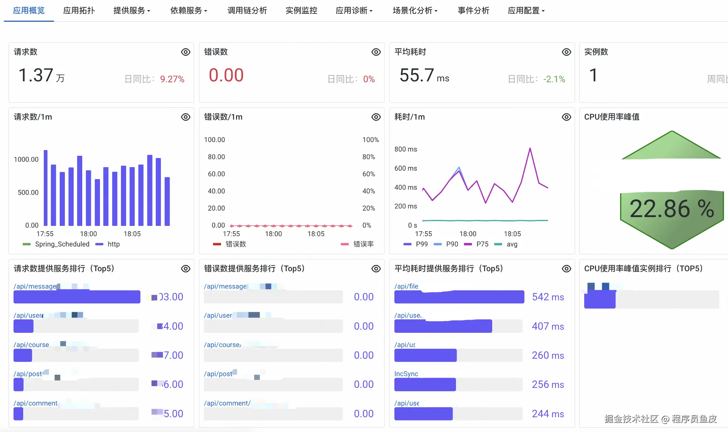Click eye icon on 错误数提供服务排行 panel

(x=376, y=268)
